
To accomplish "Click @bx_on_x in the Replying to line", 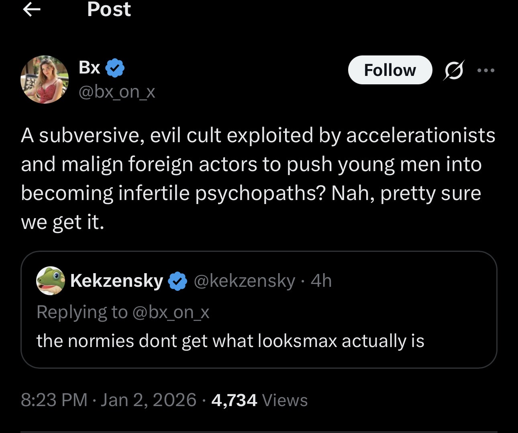I will [x=171, y=312].
